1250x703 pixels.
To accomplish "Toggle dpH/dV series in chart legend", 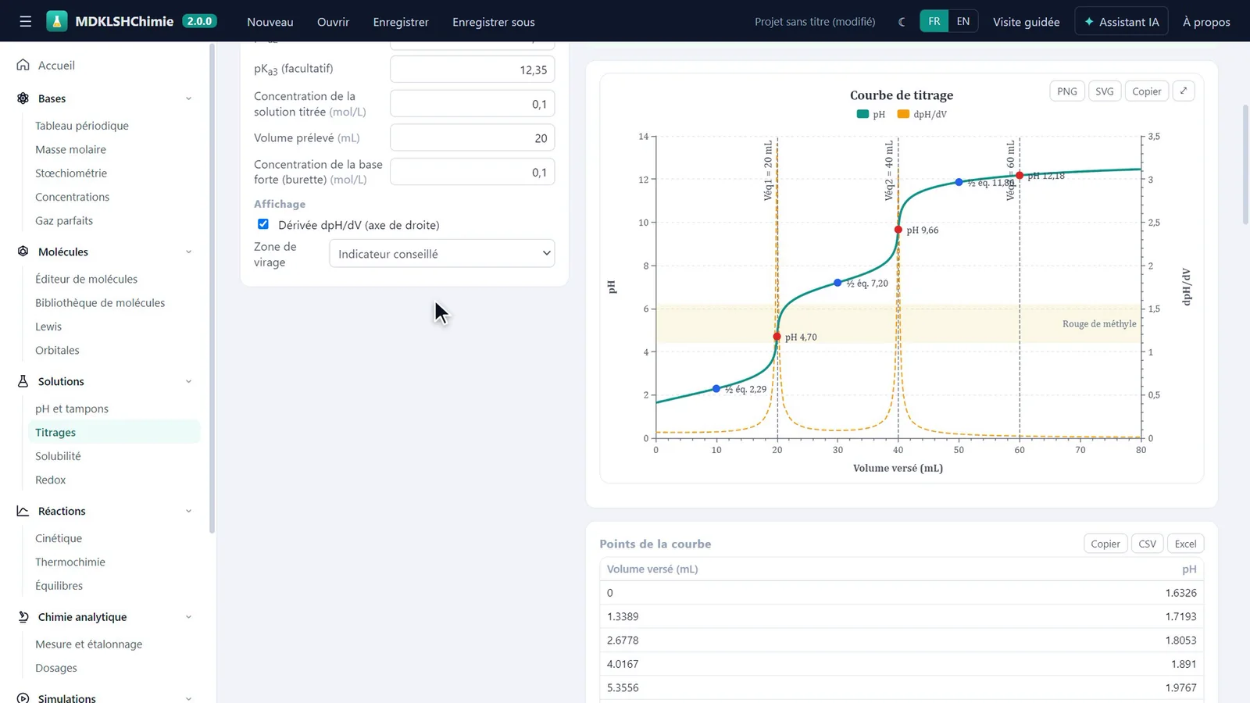I will (922, 114).
